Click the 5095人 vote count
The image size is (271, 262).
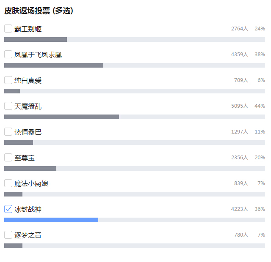coord(240,106)
